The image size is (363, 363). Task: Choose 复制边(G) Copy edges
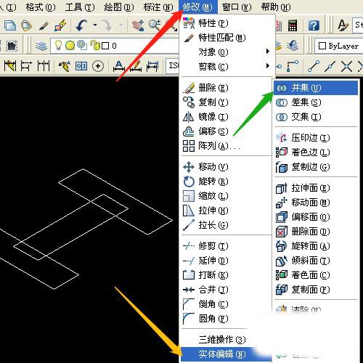point(316,167)
